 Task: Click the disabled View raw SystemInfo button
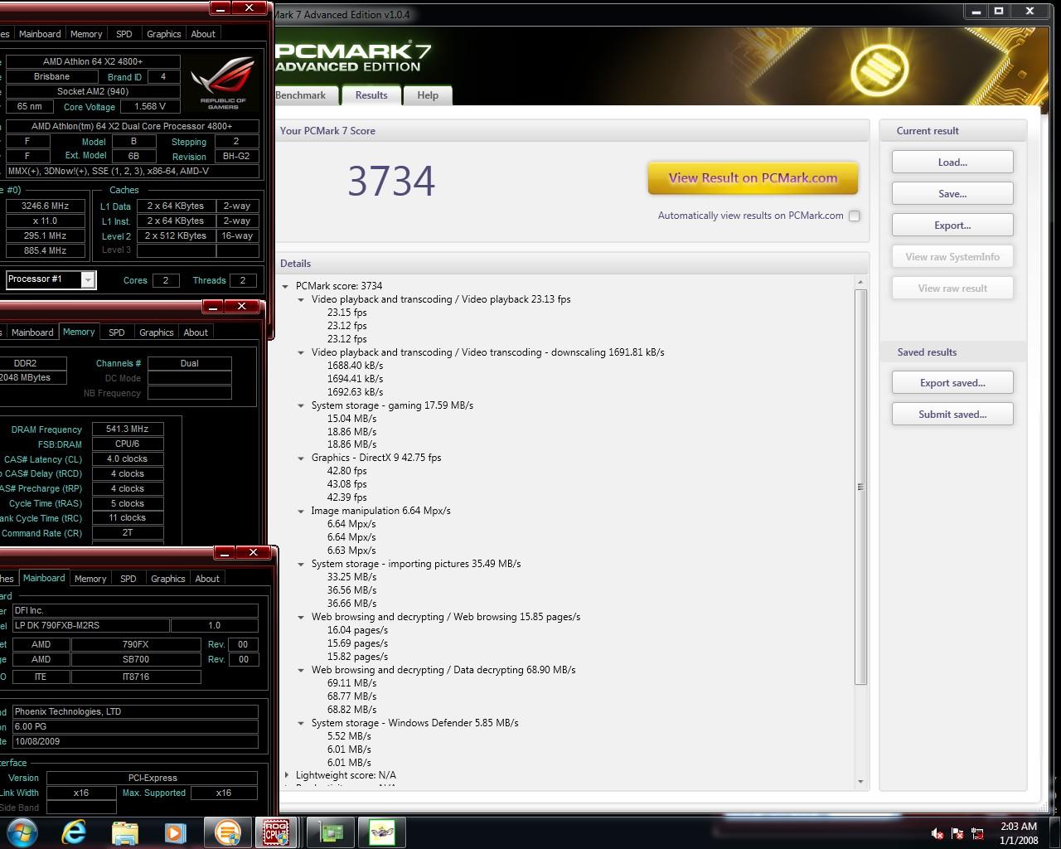tap(952, 257)
